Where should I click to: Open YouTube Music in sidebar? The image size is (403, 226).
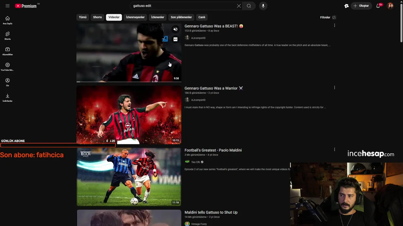(x=8, y=67)
